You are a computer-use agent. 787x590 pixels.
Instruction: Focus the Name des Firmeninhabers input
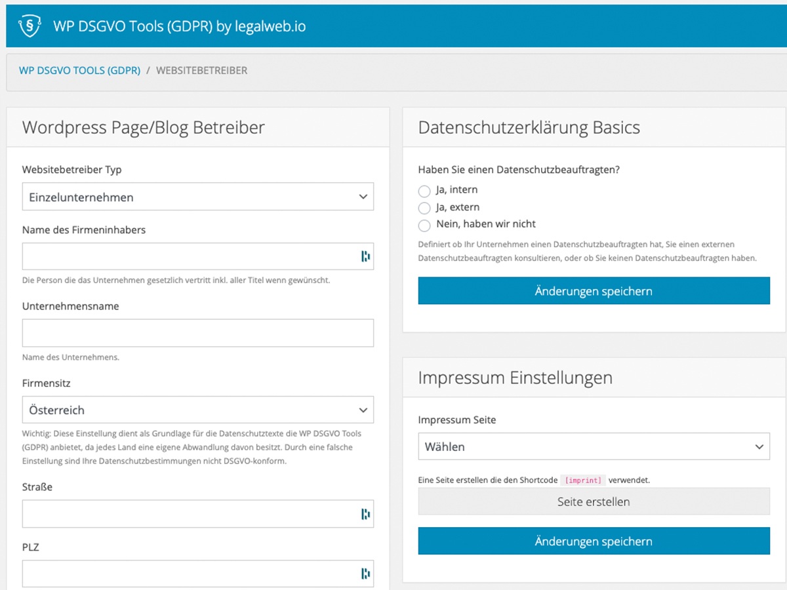(x=198, y=256)
